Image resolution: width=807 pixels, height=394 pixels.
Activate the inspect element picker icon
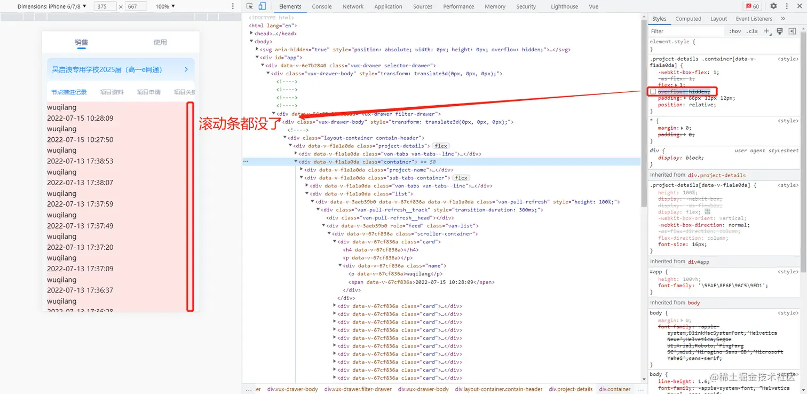coord(250,6)
